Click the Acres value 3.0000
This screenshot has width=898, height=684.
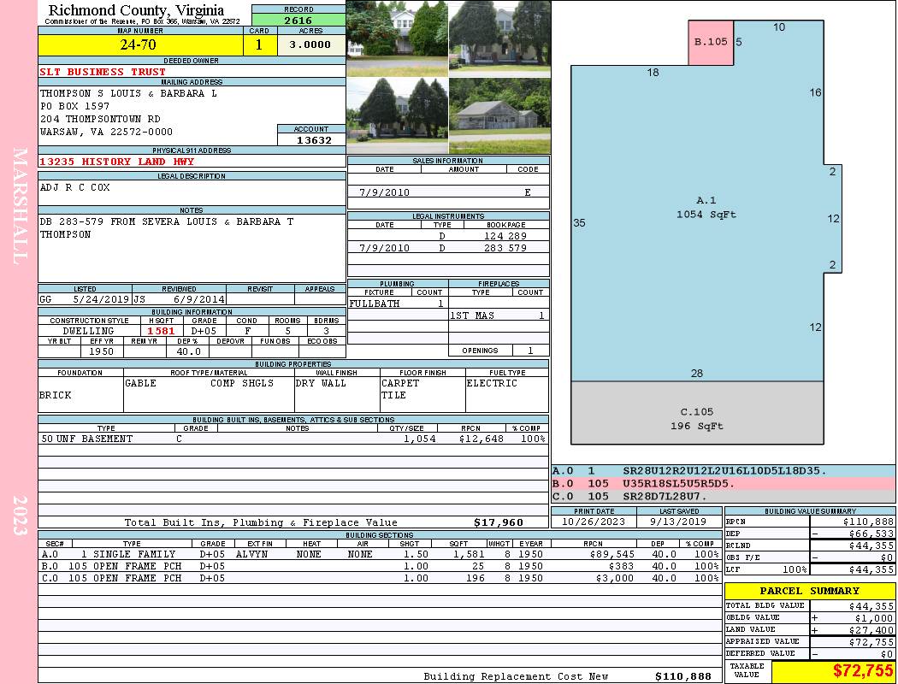[x=310, y=45]
